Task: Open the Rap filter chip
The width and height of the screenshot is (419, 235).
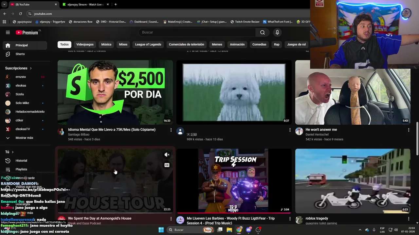Action: point(277,44)
